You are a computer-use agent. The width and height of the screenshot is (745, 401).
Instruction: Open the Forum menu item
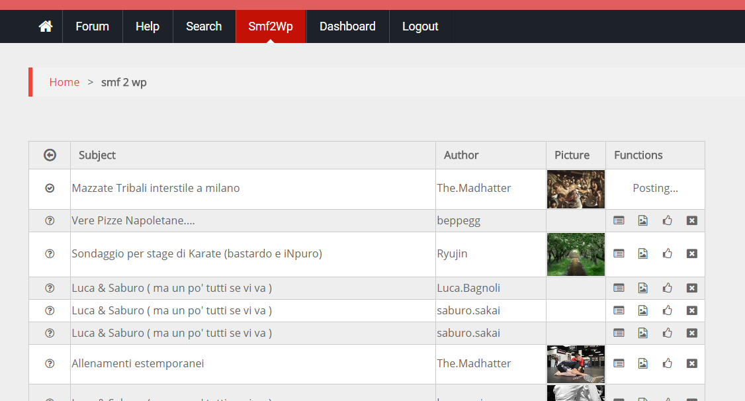92,26
